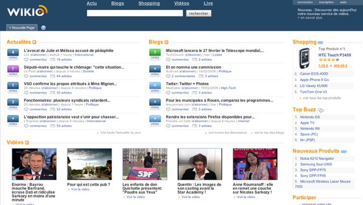
Task: Open the SDF don Quichotte video thumbnail
Action: (x=145, y=164)
